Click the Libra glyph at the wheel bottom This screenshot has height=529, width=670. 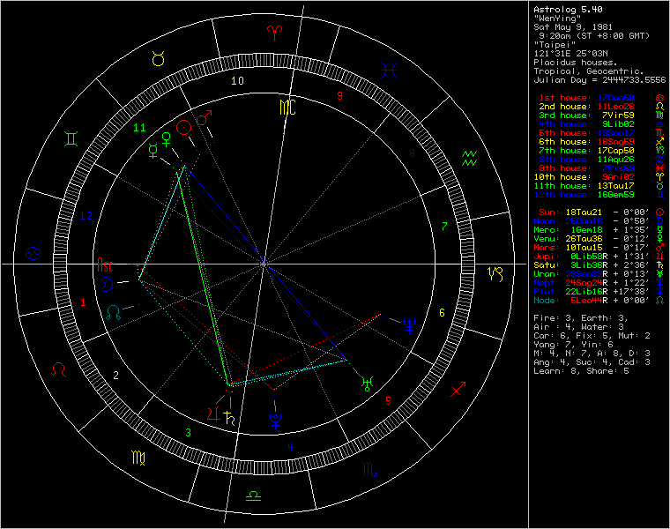click(253, 496)
